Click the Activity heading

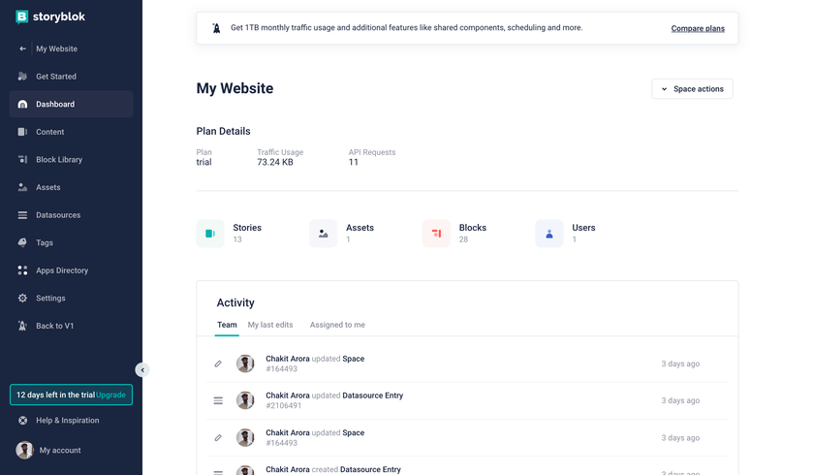pos(235,302)
